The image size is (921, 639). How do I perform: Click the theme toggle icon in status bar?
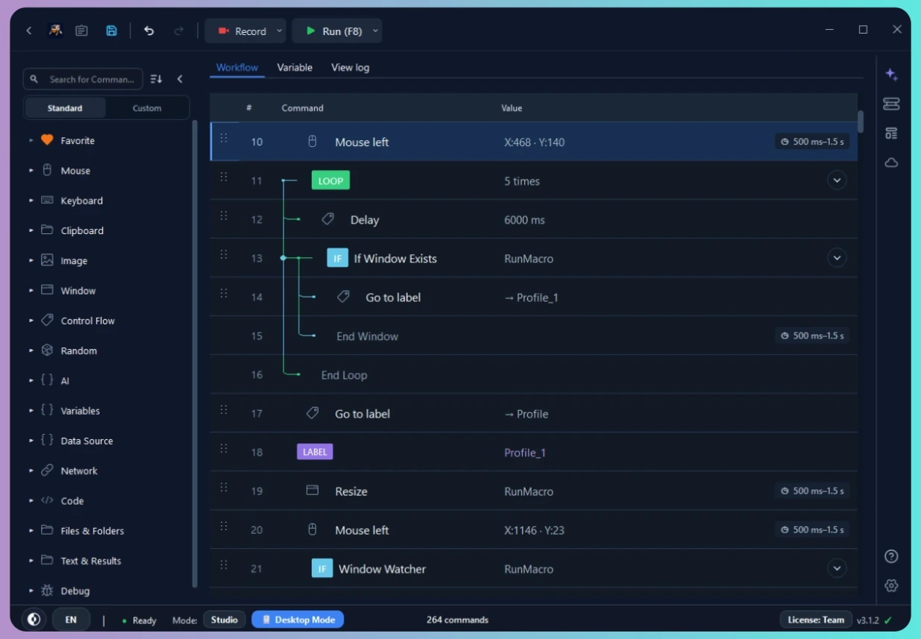click(34, 620)
